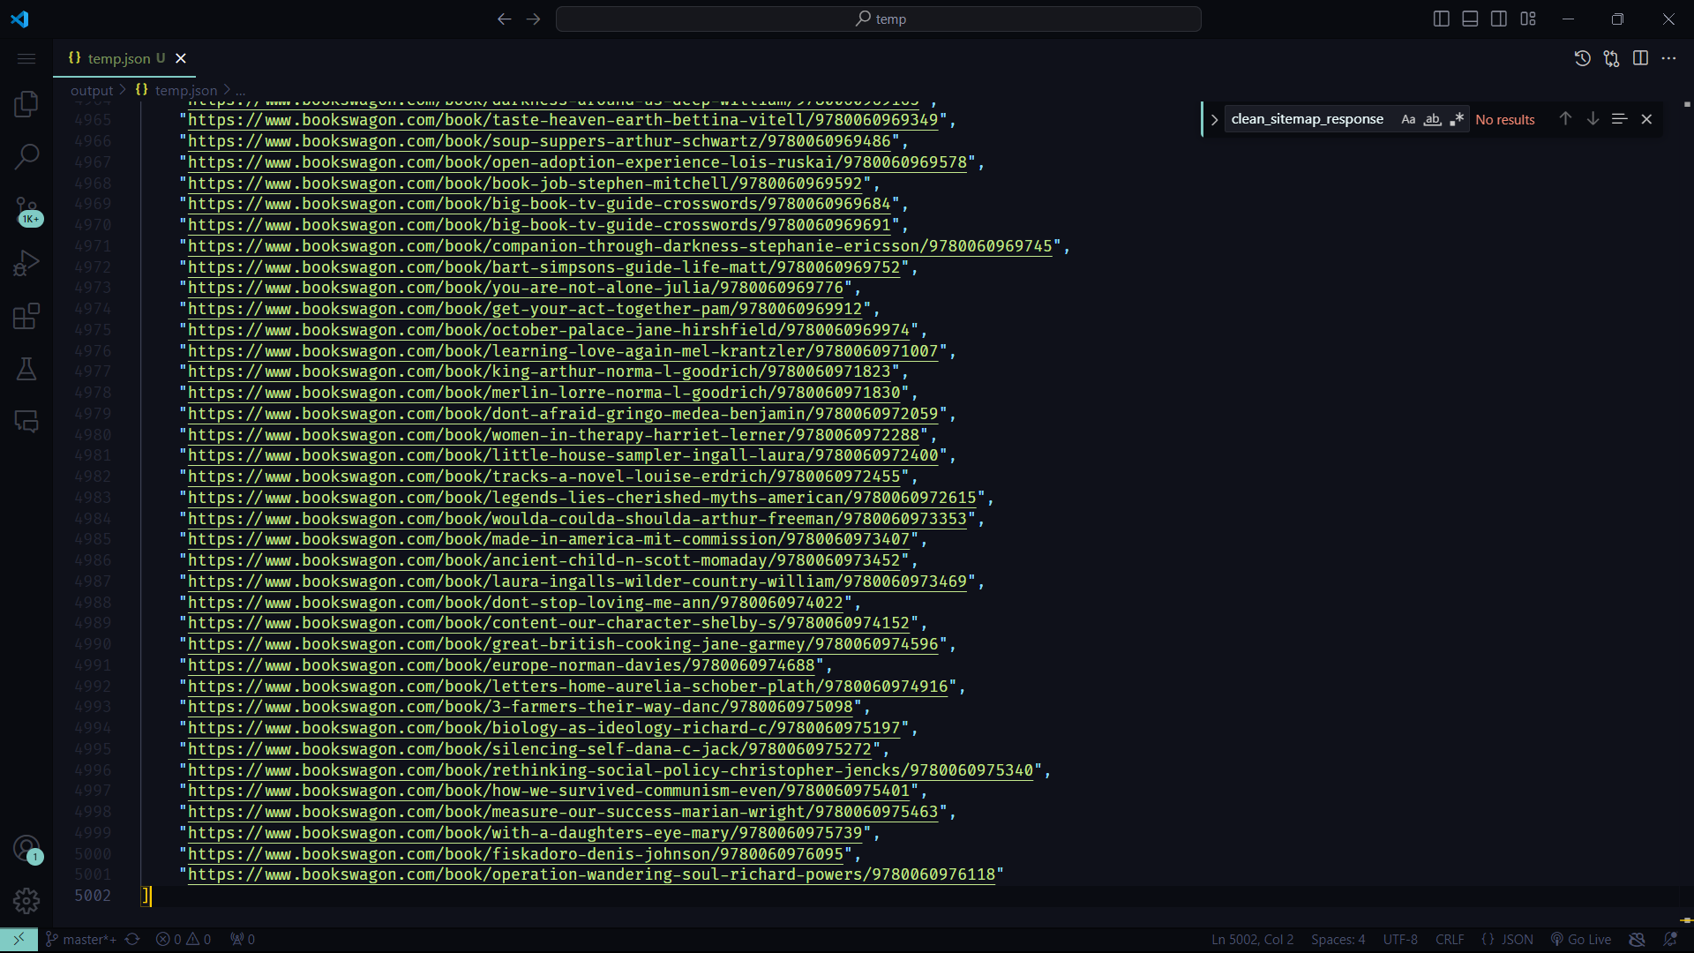The height and width of the screenshot is (953, 1694).
Task: Open Source Control with pending changes
Action: [x=26, y=210]
